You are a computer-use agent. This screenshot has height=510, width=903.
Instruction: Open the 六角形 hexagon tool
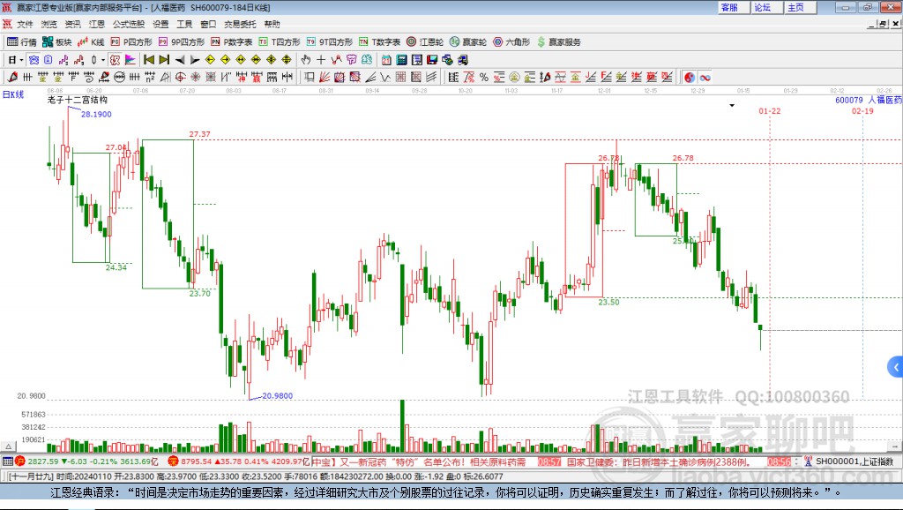[511, 42]
